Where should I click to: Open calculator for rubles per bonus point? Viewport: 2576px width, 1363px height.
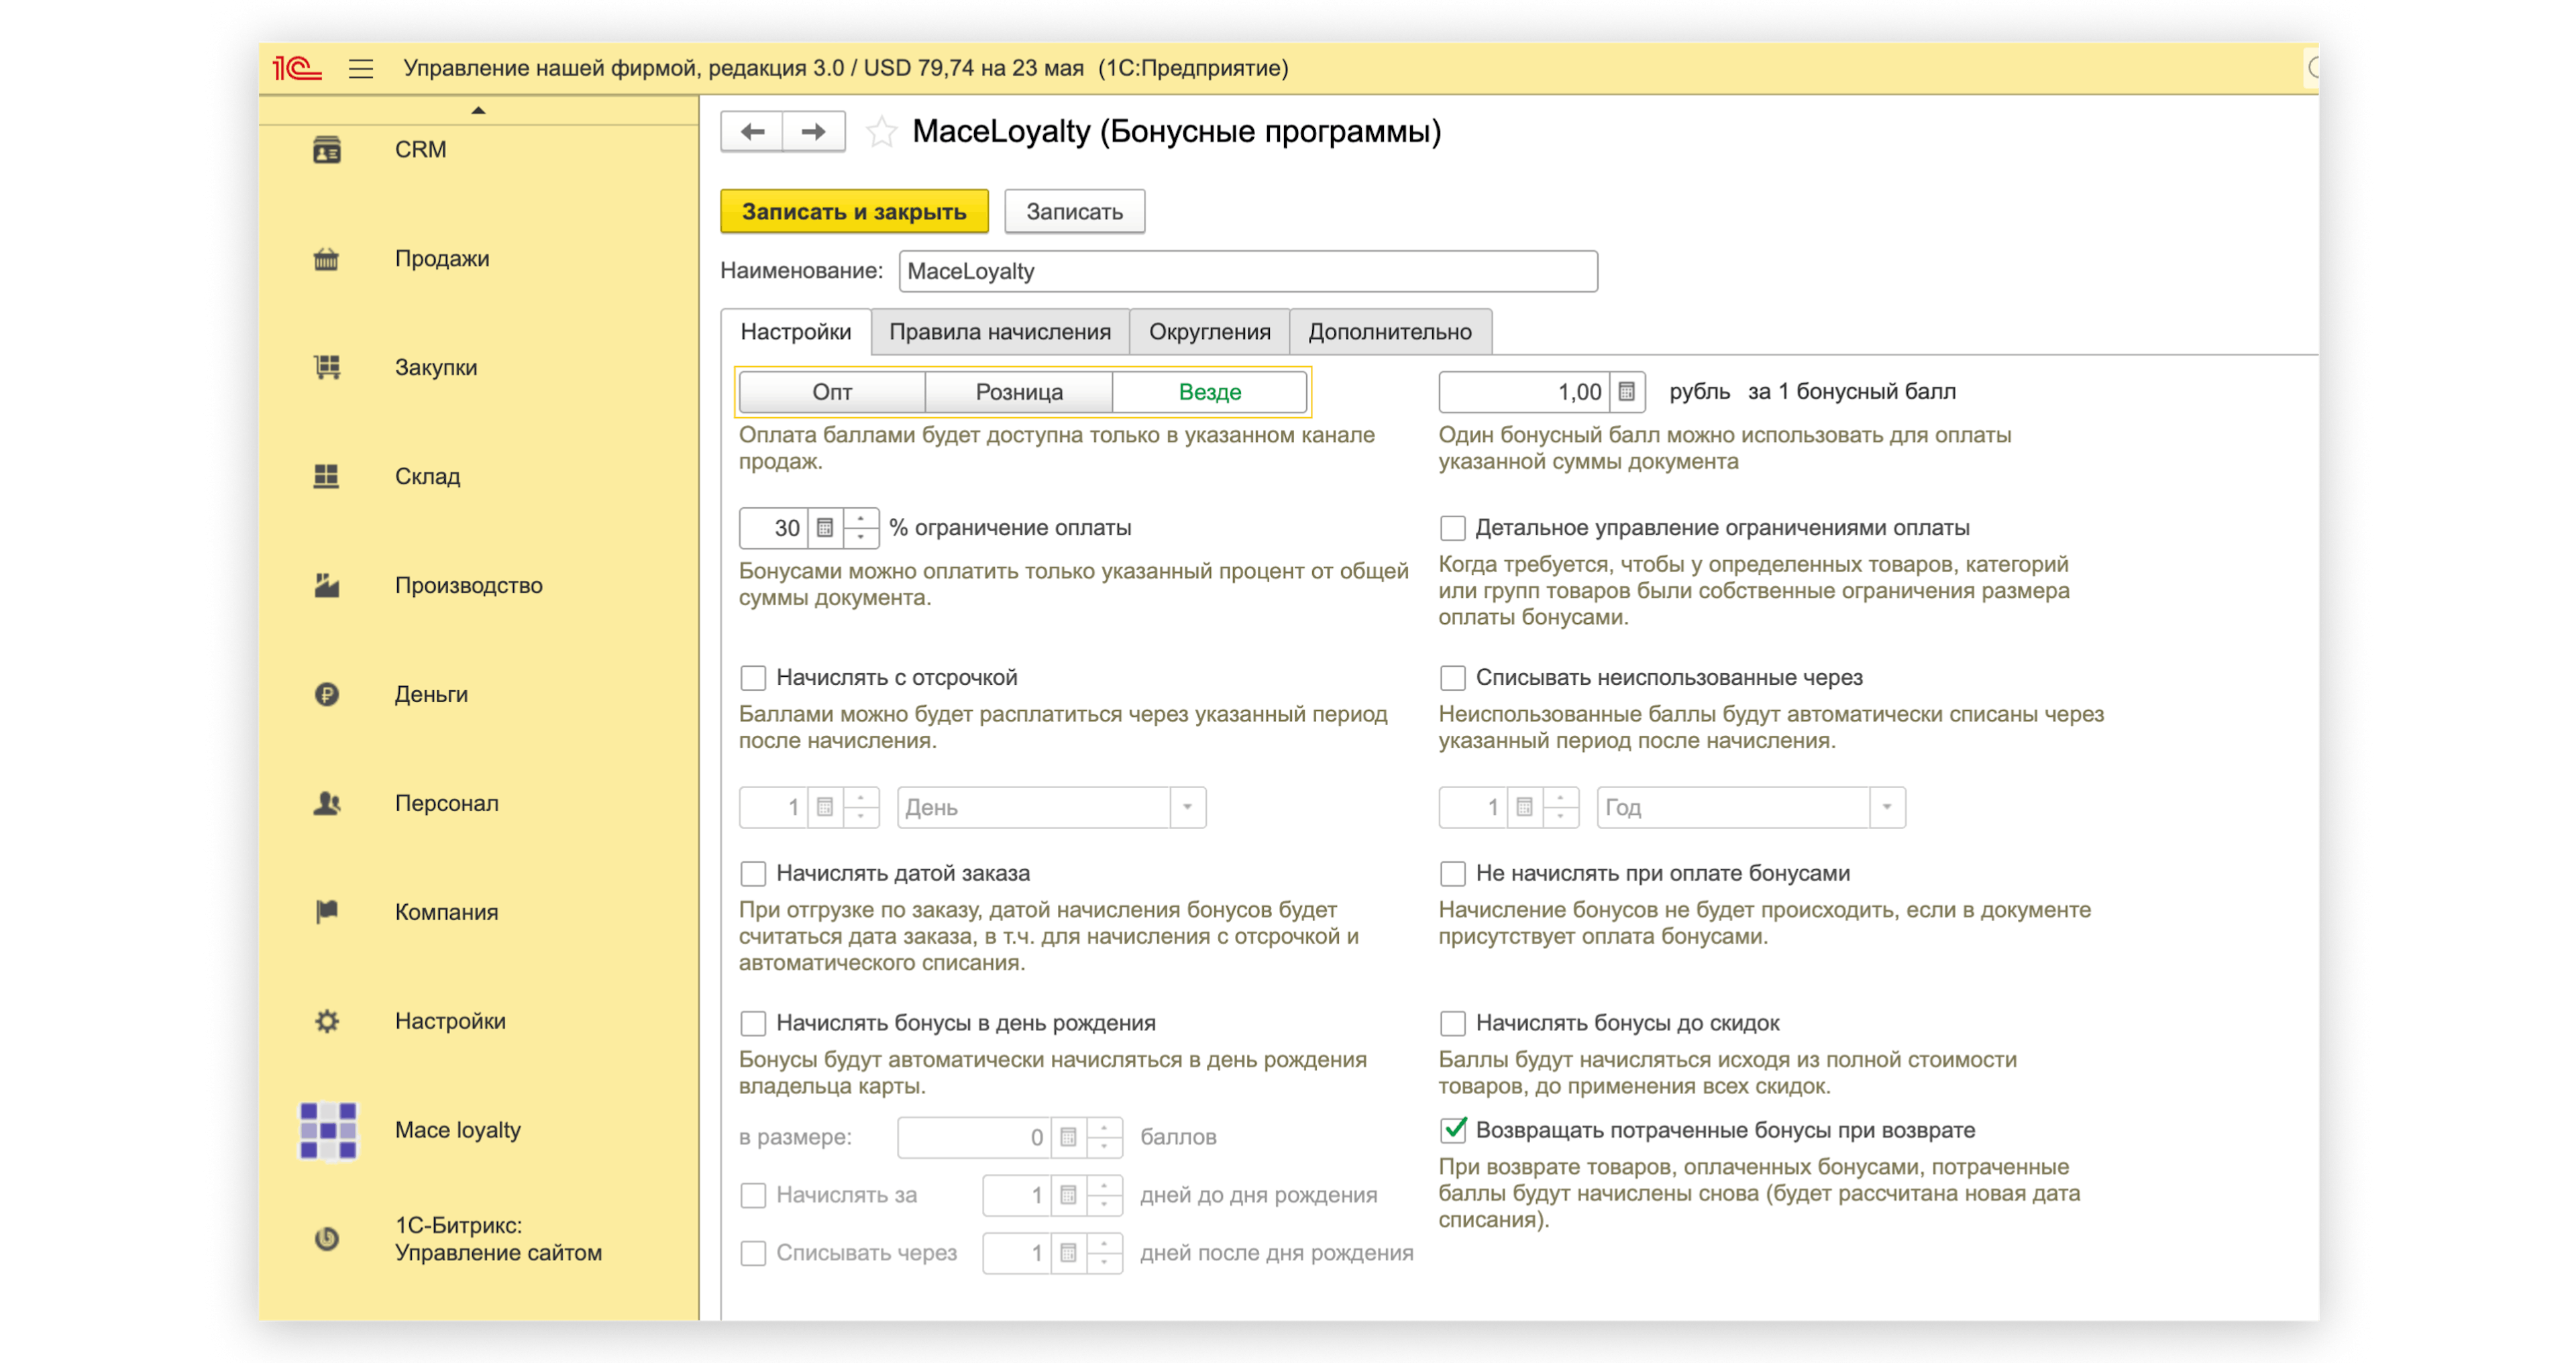[x=1627, y=392]
